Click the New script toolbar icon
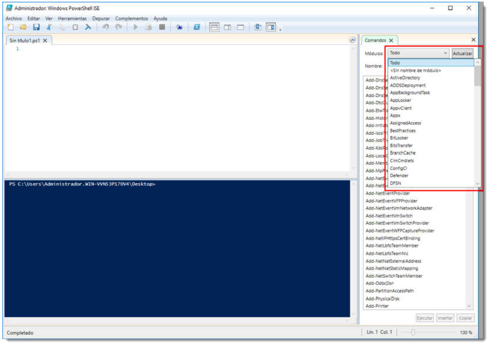Image resolution: width=488 pixels, height=343 pixels. 10,27
